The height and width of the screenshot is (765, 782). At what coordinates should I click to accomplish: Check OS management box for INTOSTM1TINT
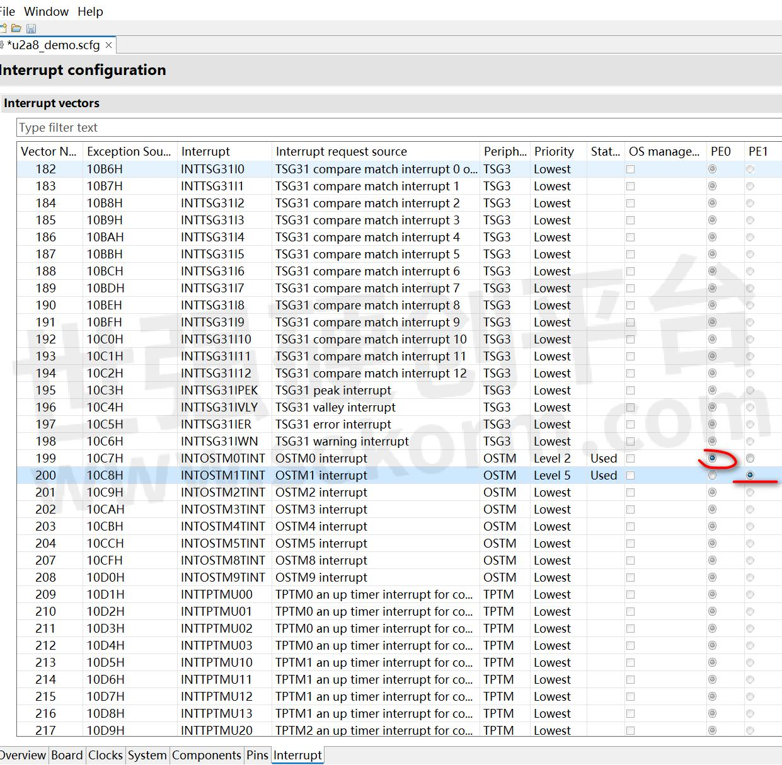point(630,475)
